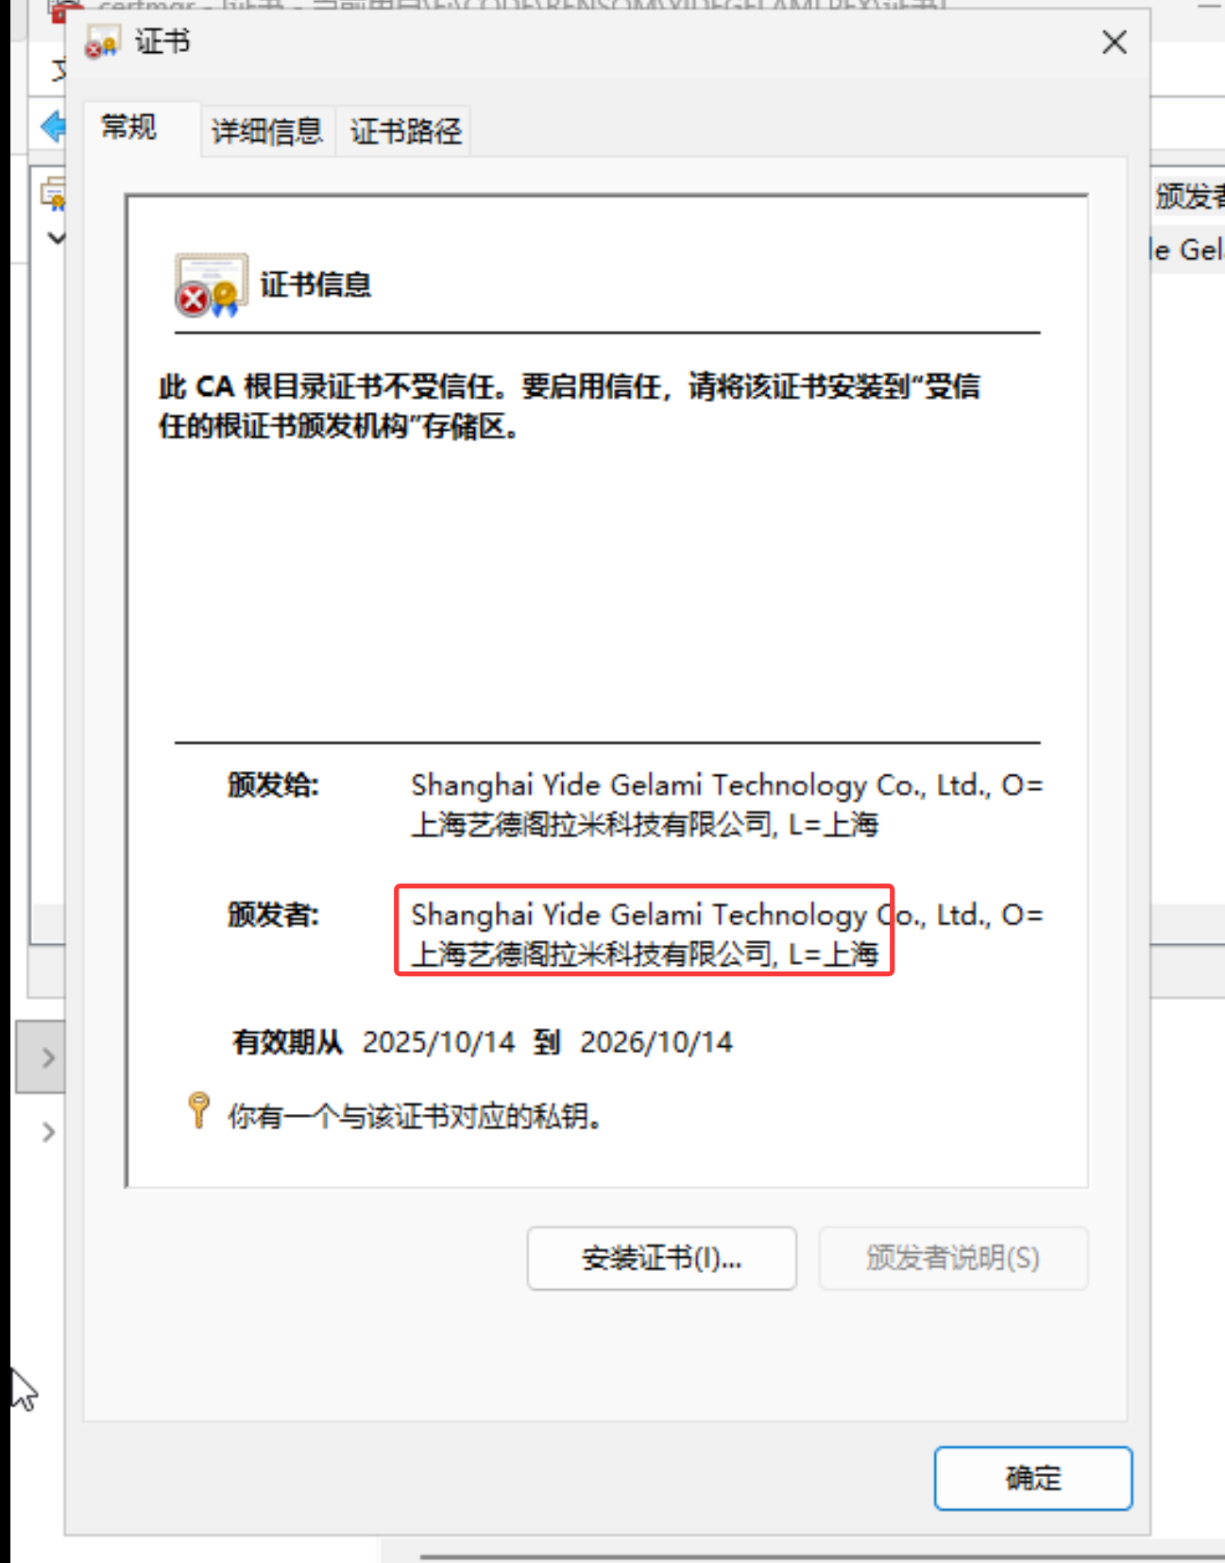Click the 颁发给: label
This screenshot has height=1563, width=1225.
[x=273, y=784]
